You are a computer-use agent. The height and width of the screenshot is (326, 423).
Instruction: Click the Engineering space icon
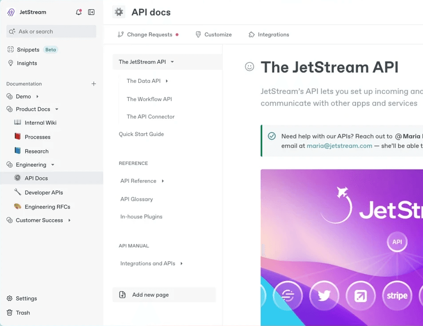click(x=9, y=165)
